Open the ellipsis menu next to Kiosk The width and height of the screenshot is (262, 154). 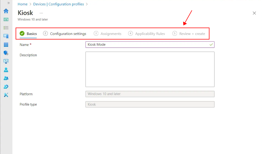pos(41,13)
